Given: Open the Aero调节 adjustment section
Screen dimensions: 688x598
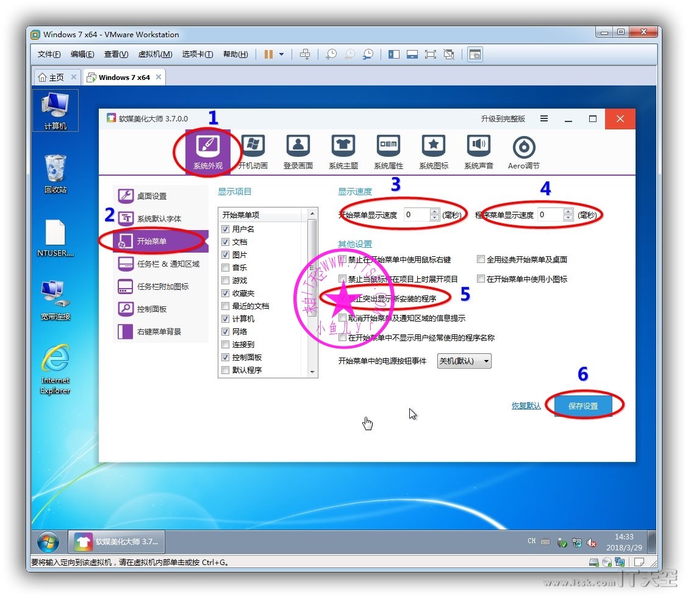Looking at the screenshot, I should click(x=523, y=151).
